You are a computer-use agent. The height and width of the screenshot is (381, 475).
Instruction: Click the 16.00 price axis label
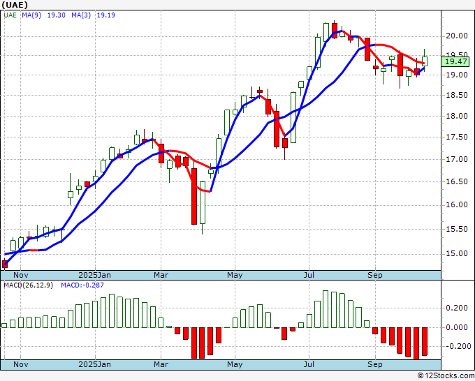tap(457, 205)
